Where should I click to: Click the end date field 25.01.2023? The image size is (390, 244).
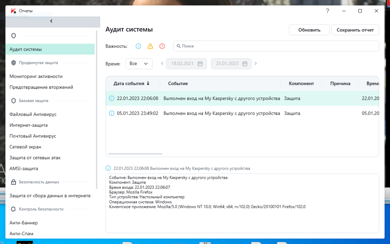(x=231, y=64)
